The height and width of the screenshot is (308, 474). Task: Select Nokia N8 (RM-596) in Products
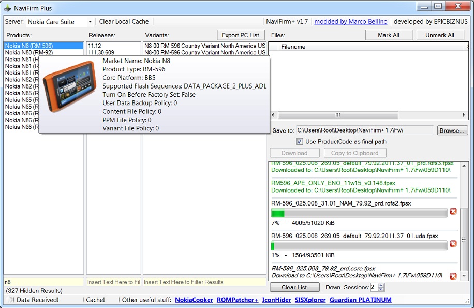point(44,46)
